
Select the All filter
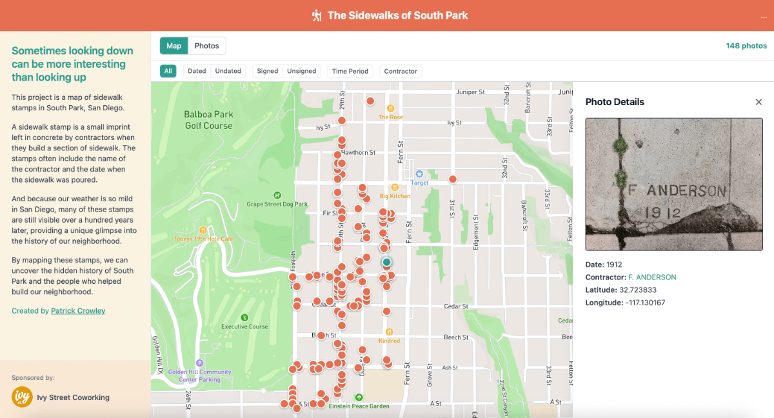coord(168,71)
